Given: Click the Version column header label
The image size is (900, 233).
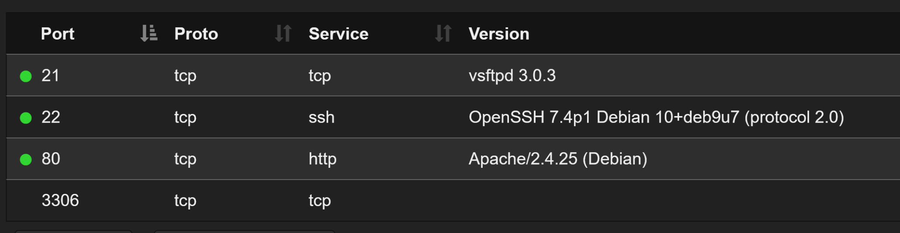Looking at the screenshot, I should pyautogui.click(x=499, y=34).
